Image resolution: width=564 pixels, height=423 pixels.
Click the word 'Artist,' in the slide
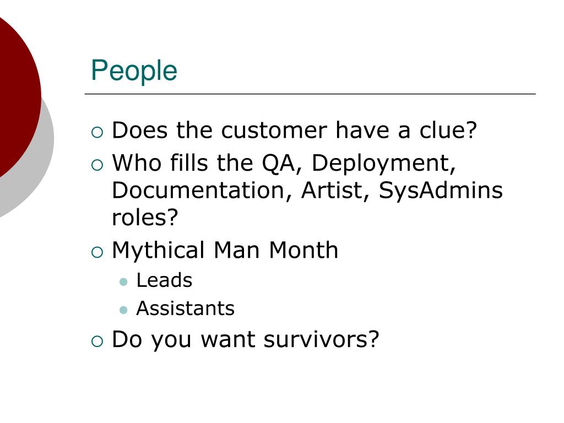tap(335, 190)
